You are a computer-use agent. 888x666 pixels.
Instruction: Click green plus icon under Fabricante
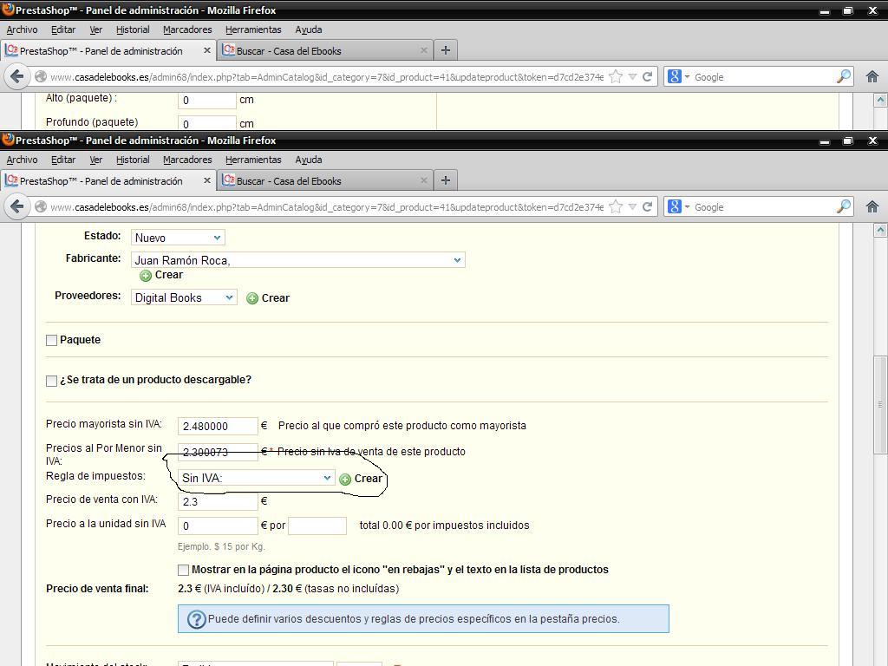tap(146, 275)
